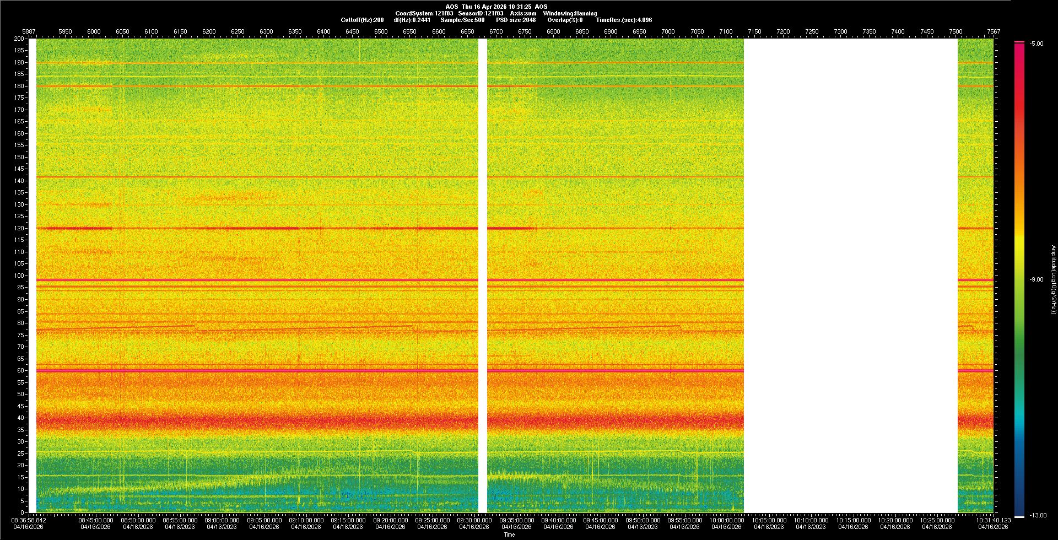Click the narrow white gap near 09:30

(x=483, y=276)
